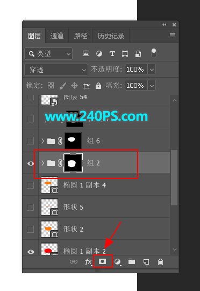
Task: Click the 填充 100% value field
Action: [x=137, y=86]
